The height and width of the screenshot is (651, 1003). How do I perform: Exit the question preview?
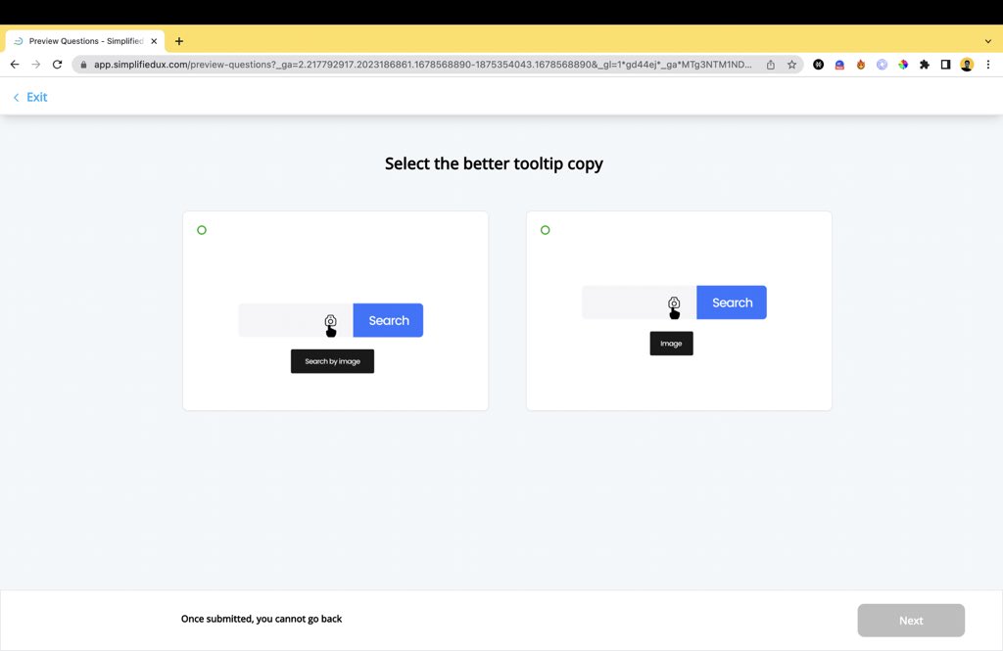tap(30, 97)
